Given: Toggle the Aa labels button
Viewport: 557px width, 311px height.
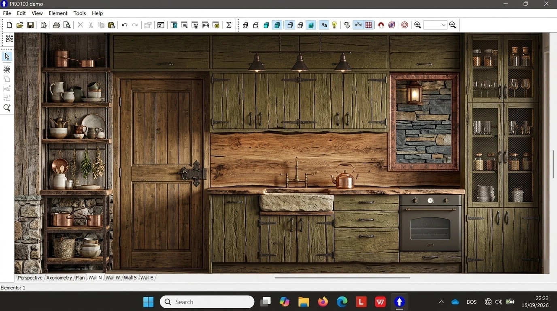Looking at the screenshot, I should [324, 25].
